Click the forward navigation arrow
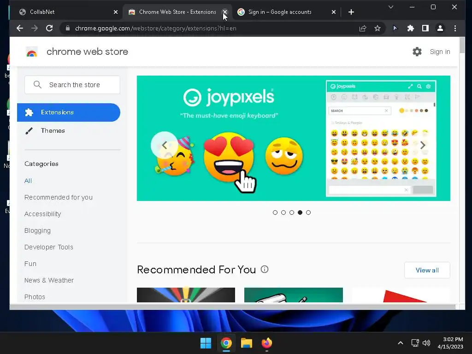Screen dimensions: 472x354 pyautogui.click(x=35, y=28)
